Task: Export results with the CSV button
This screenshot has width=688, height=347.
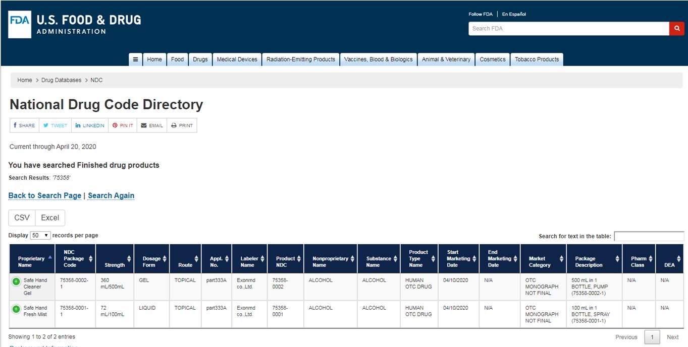Action: [x=22, y=218]
